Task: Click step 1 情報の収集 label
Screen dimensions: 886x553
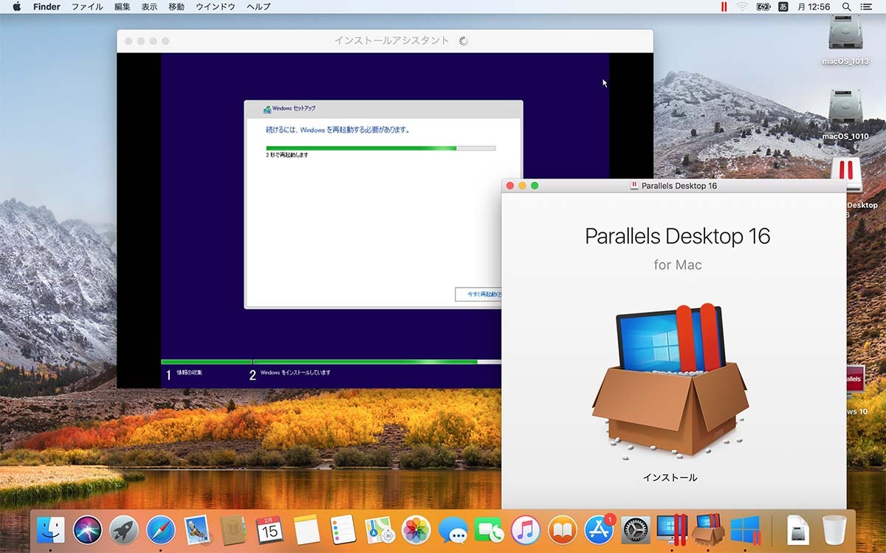Action: (190, 373)
